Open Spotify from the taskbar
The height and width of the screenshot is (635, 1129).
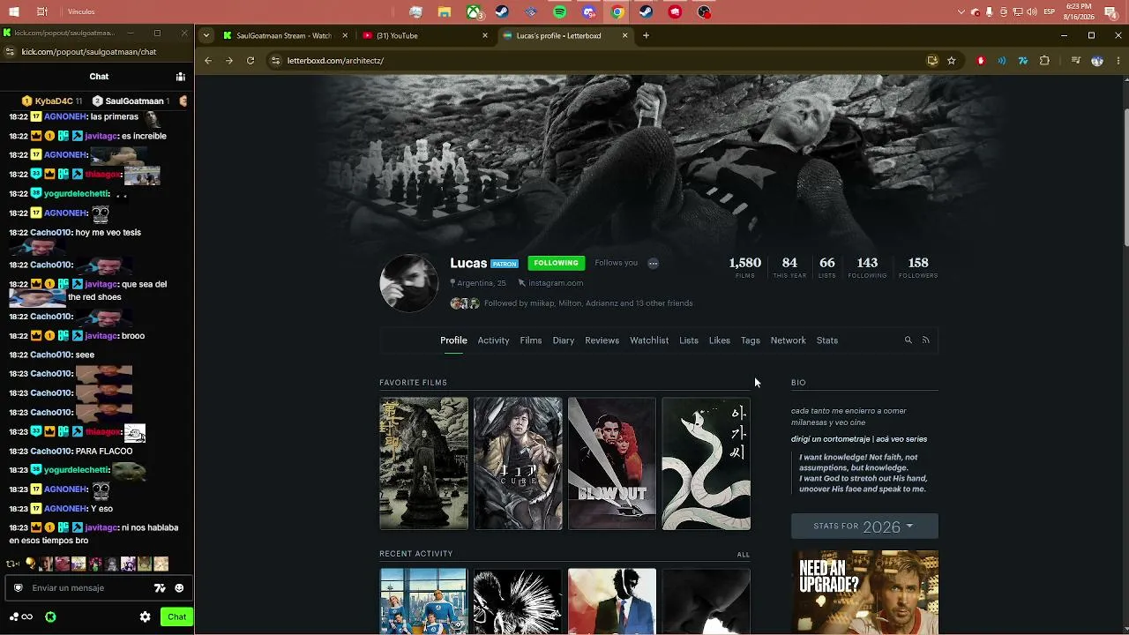[x=560, y=12]
